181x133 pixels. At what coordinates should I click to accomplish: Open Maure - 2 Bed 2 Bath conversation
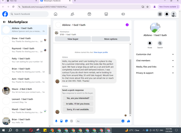(x=24, y=90)
